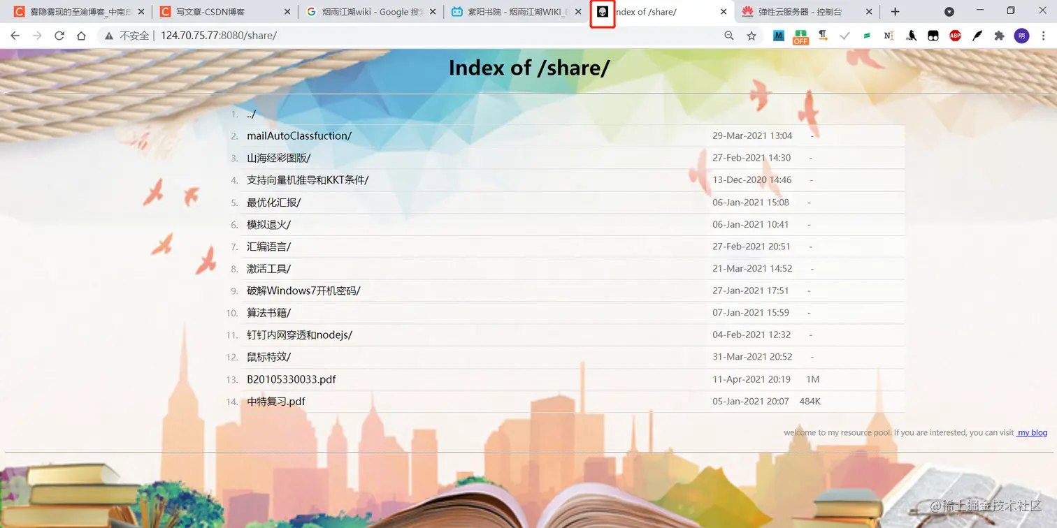Open the tab search dropdown arrow
Screen dimensions: 1057x528
pos(949,12)
